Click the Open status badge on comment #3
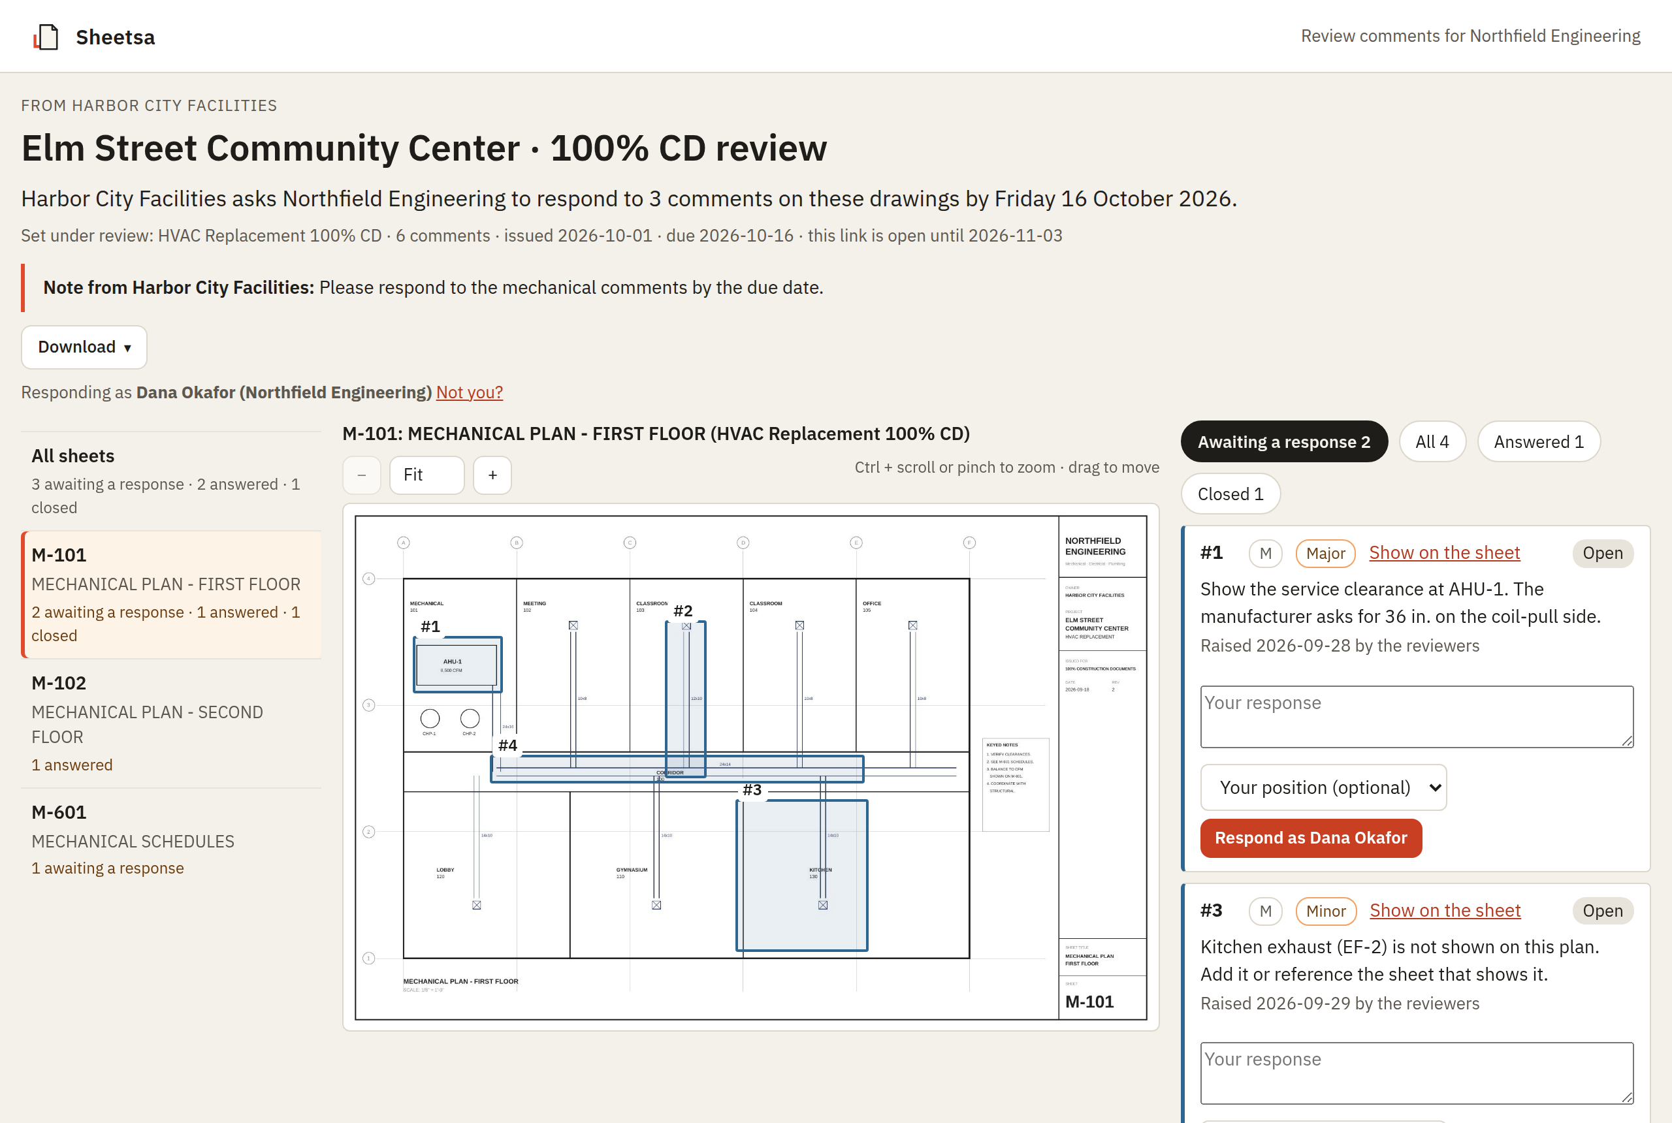The width and height of the screenshot is (1672, 1123). 1603,911
